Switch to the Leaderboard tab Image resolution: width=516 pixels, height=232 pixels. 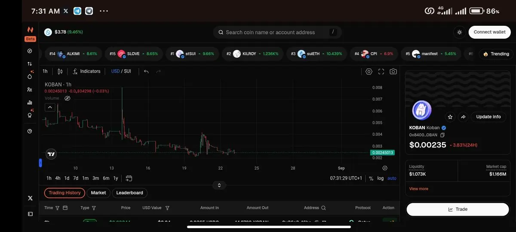coord(129,193)
